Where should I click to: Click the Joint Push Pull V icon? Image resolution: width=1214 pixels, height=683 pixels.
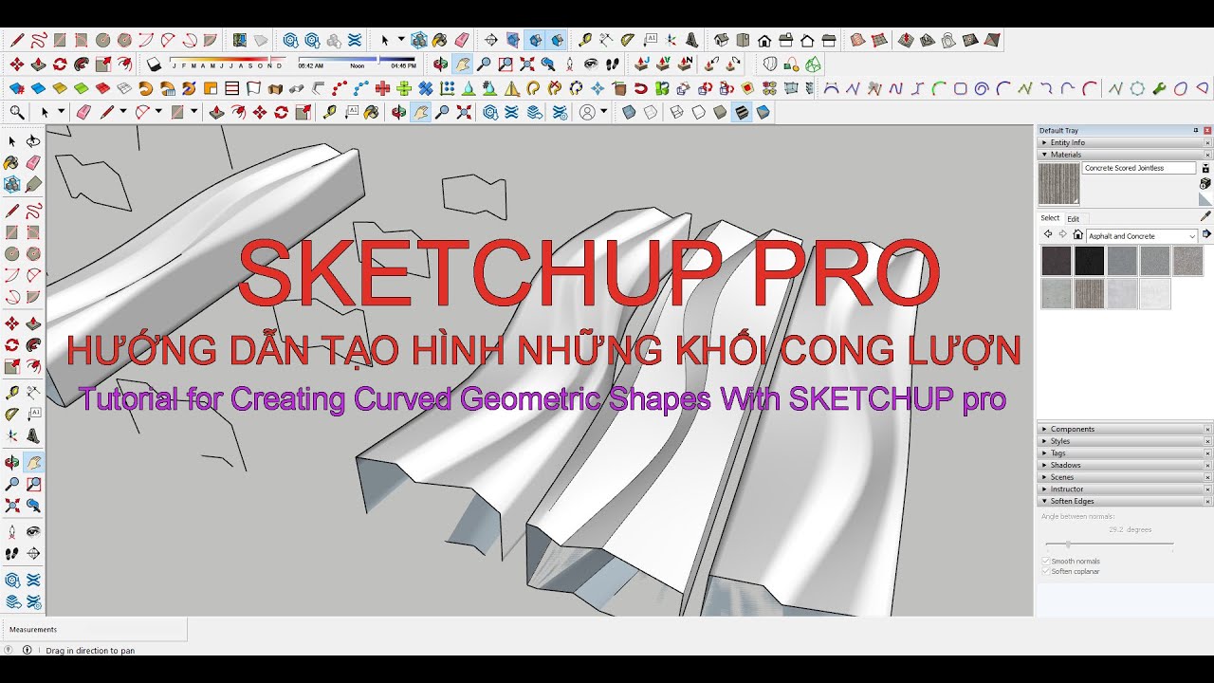click(x=663, y=64)
